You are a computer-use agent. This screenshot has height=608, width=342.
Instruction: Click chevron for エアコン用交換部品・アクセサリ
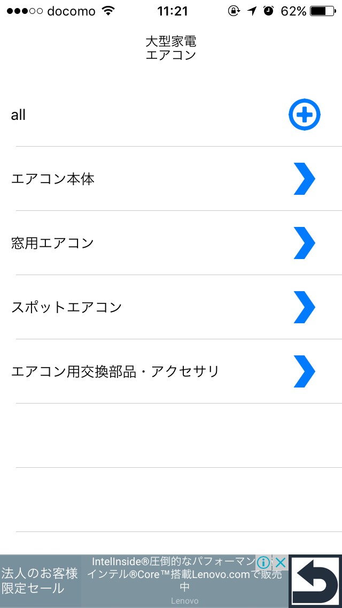tap(305, 371)
